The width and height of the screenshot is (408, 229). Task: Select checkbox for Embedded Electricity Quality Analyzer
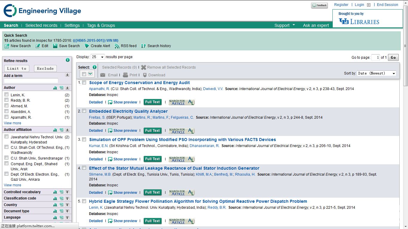pyautogui.click(x=84, y=111)
